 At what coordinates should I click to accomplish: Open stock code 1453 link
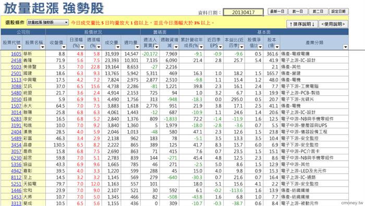pyautogui.click(x=16, y=197)
